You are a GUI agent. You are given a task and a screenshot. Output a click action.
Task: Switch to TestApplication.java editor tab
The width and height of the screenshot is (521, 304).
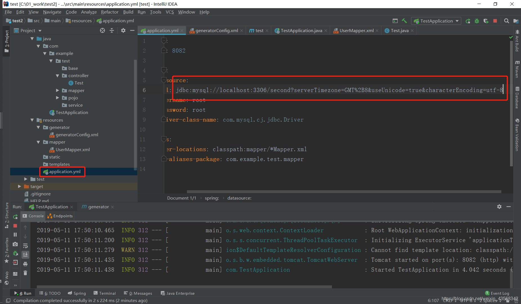[301, 30]
